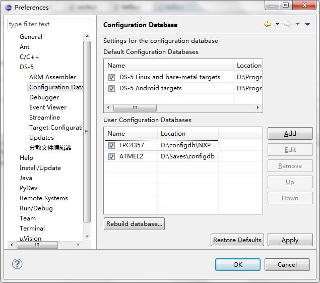
Task: Select Terminal preferences category
Action: click(x=32, y=228)
